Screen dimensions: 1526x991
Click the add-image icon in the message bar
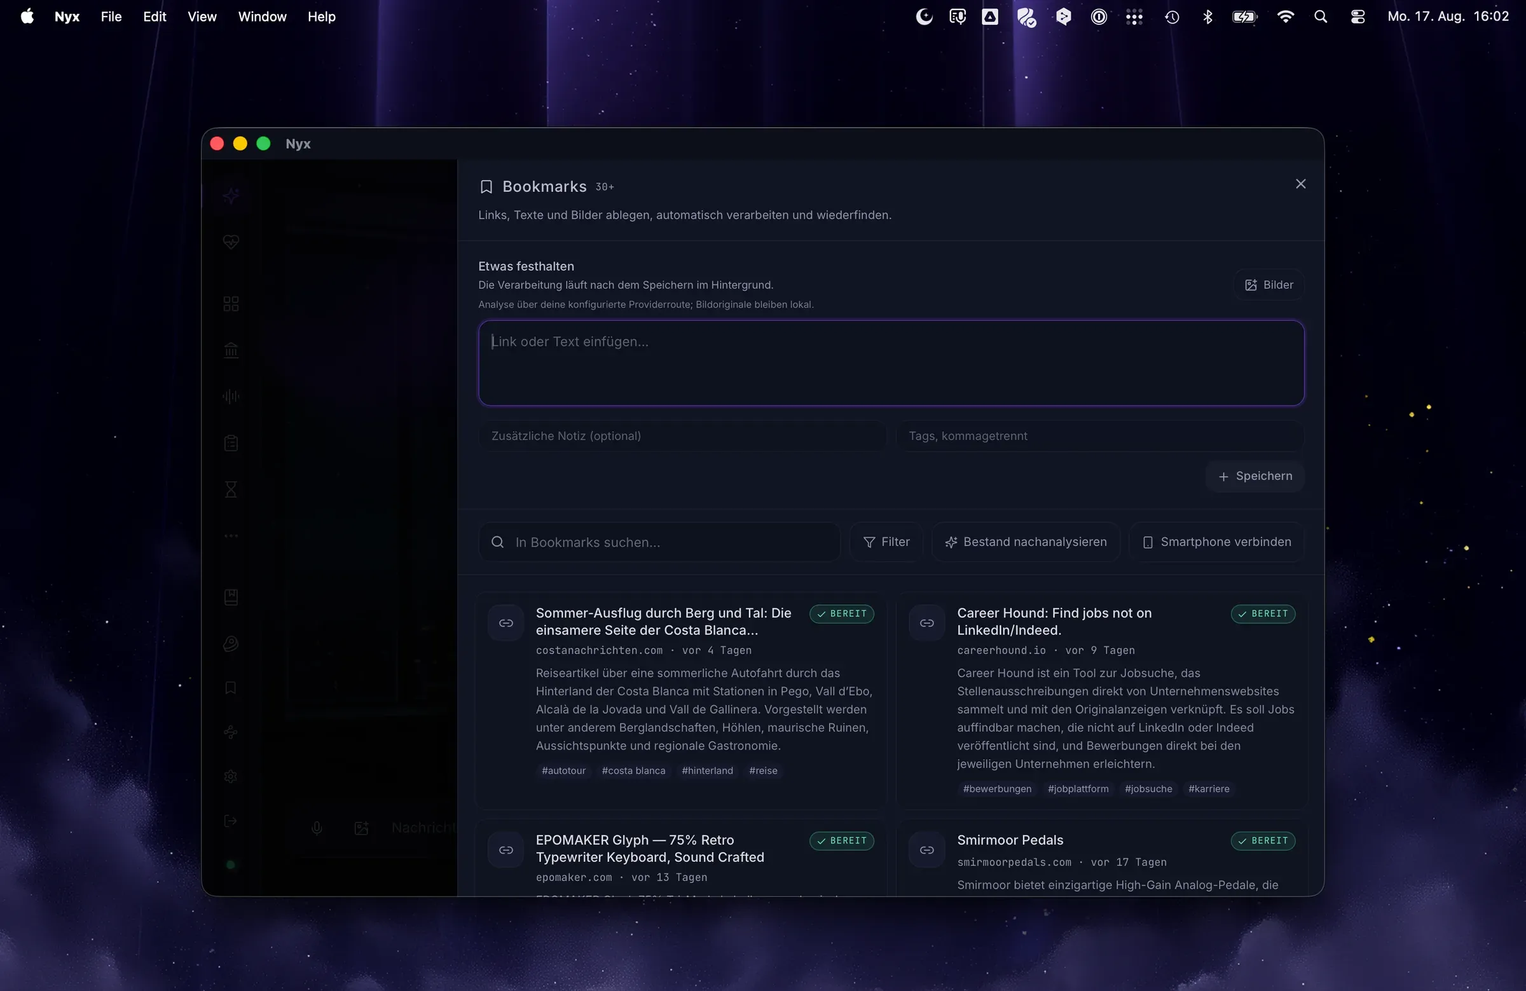coord(362,828)
